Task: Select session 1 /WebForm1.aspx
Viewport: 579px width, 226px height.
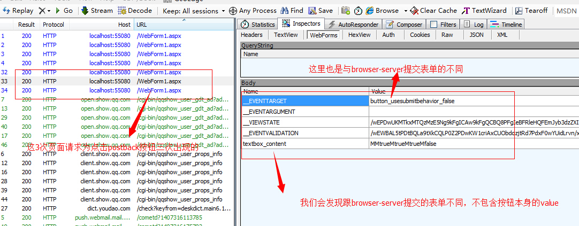Action: (116, 36)
